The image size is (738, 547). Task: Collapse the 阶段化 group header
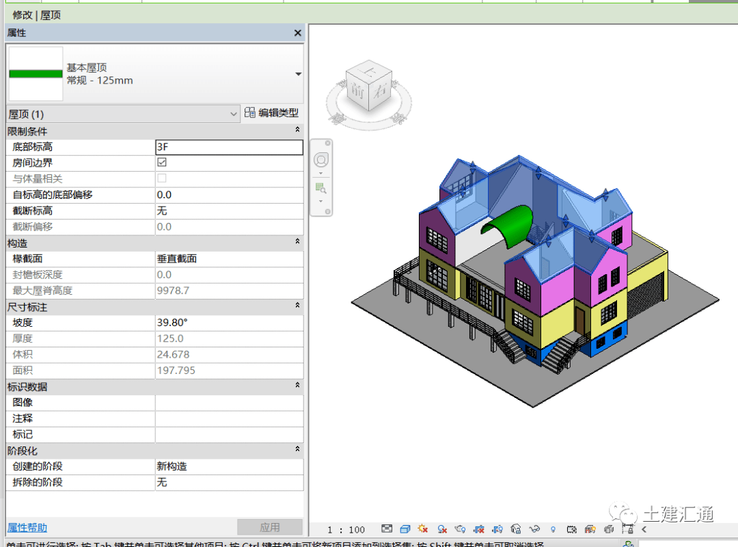click(x=297, y=451)
